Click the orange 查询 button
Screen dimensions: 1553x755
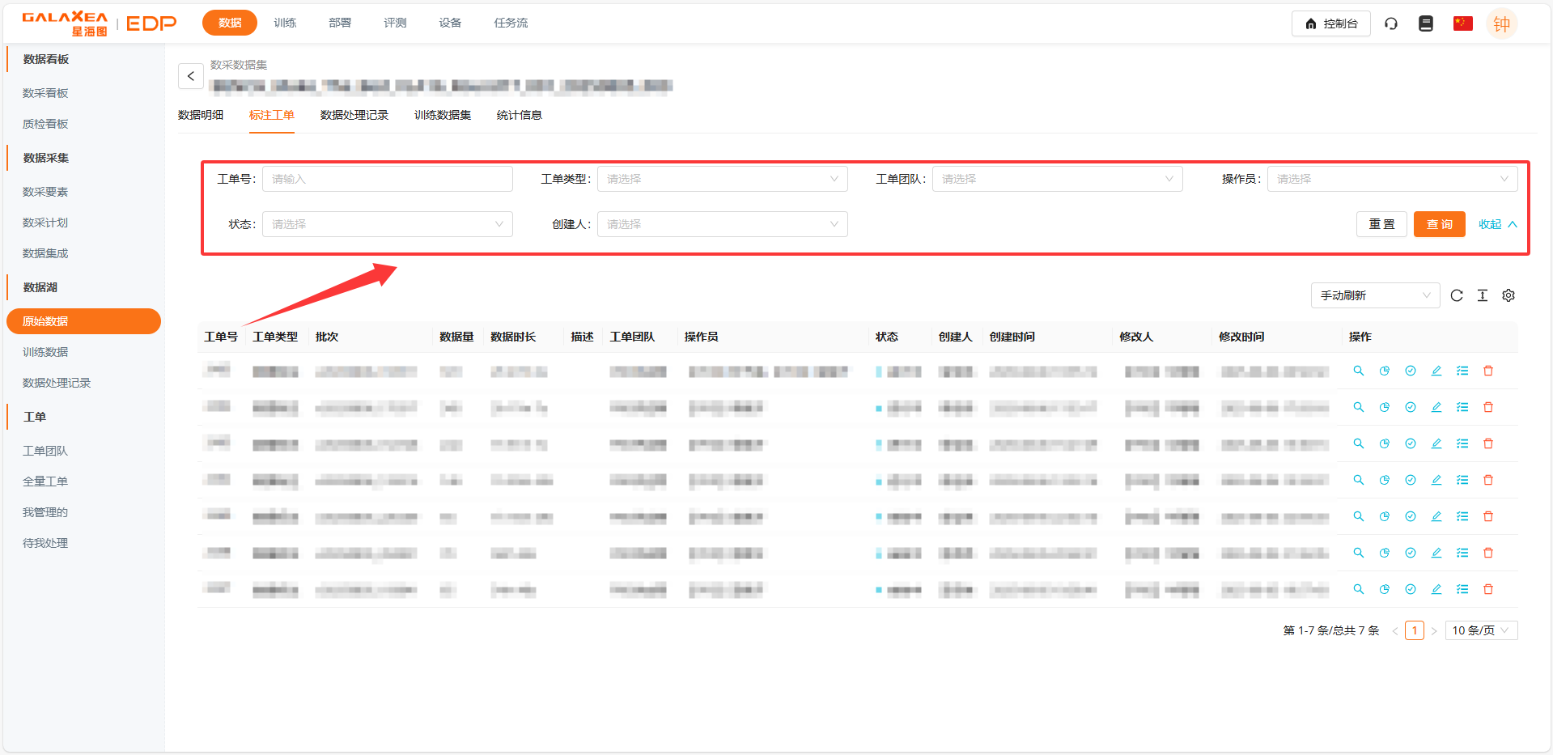pos(1439,224)
